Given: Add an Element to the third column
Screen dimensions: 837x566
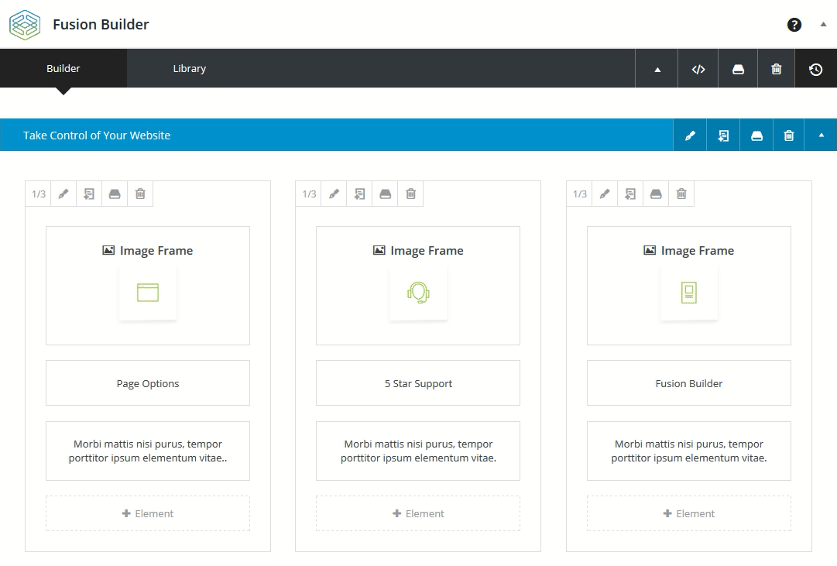Looking at the screenshot, I should 689,513.
